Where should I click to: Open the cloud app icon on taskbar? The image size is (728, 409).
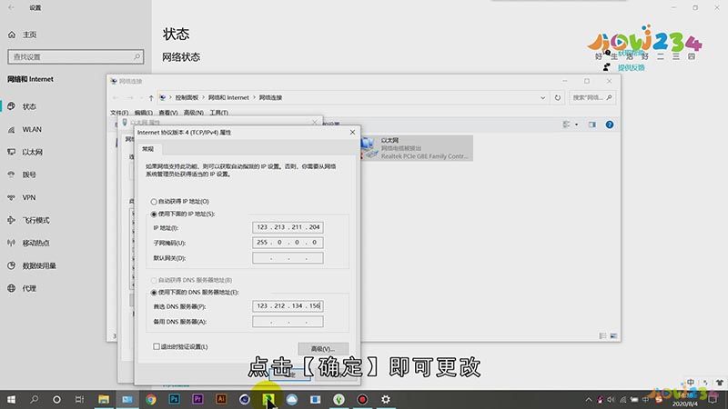(x=291, y=399)
